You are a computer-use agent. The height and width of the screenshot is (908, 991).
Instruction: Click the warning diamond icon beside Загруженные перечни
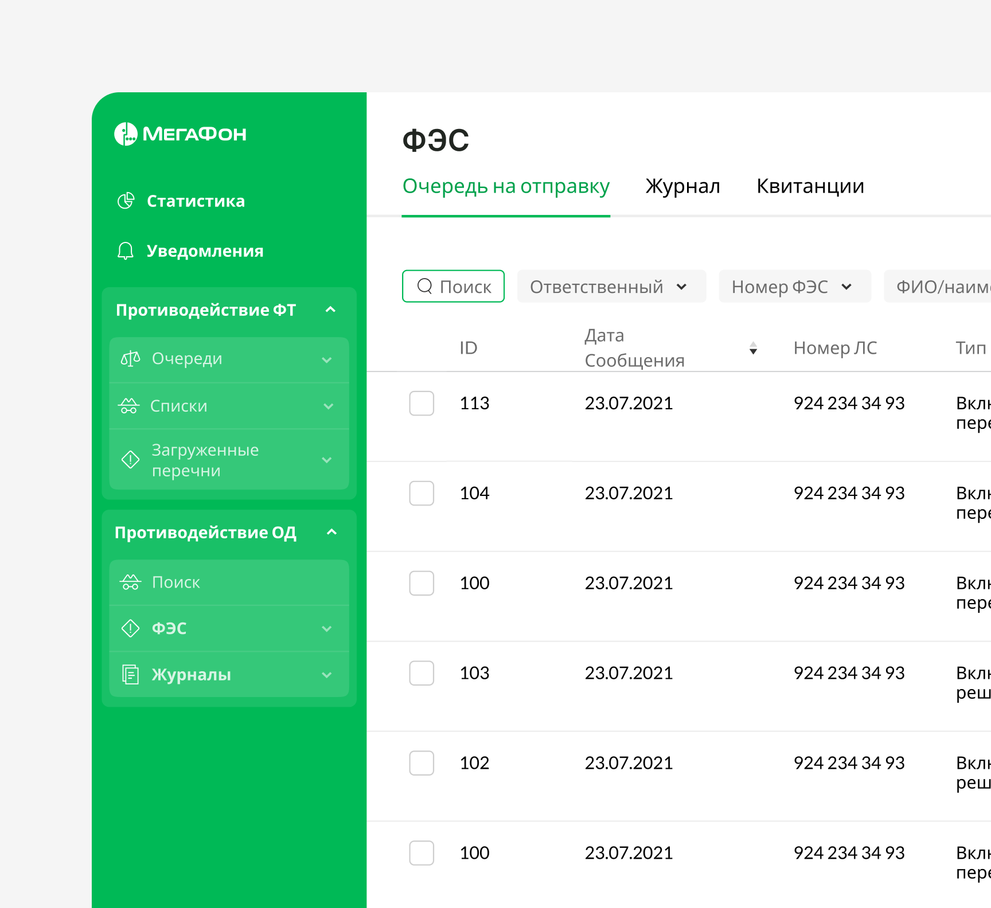(x=130, y=460)
